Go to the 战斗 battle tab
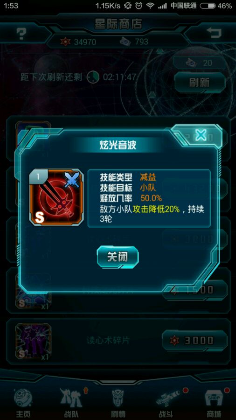236x420 pixels. click(x=166, y=403)
